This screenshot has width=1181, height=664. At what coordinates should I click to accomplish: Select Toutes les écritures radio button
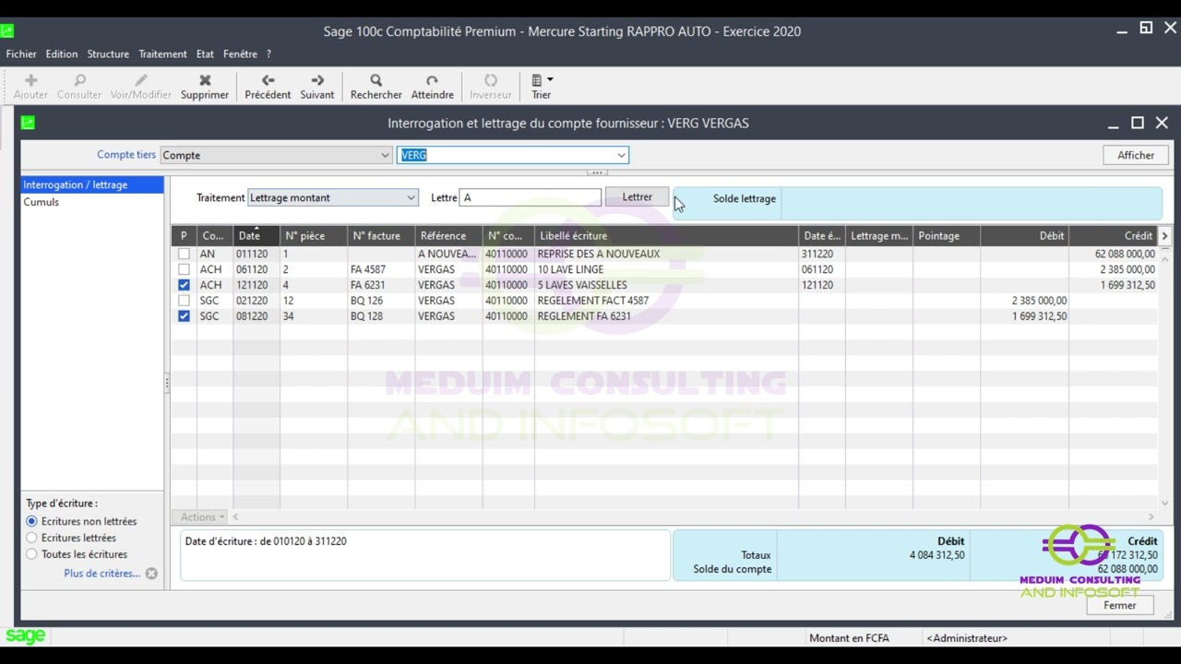(31, 554)
